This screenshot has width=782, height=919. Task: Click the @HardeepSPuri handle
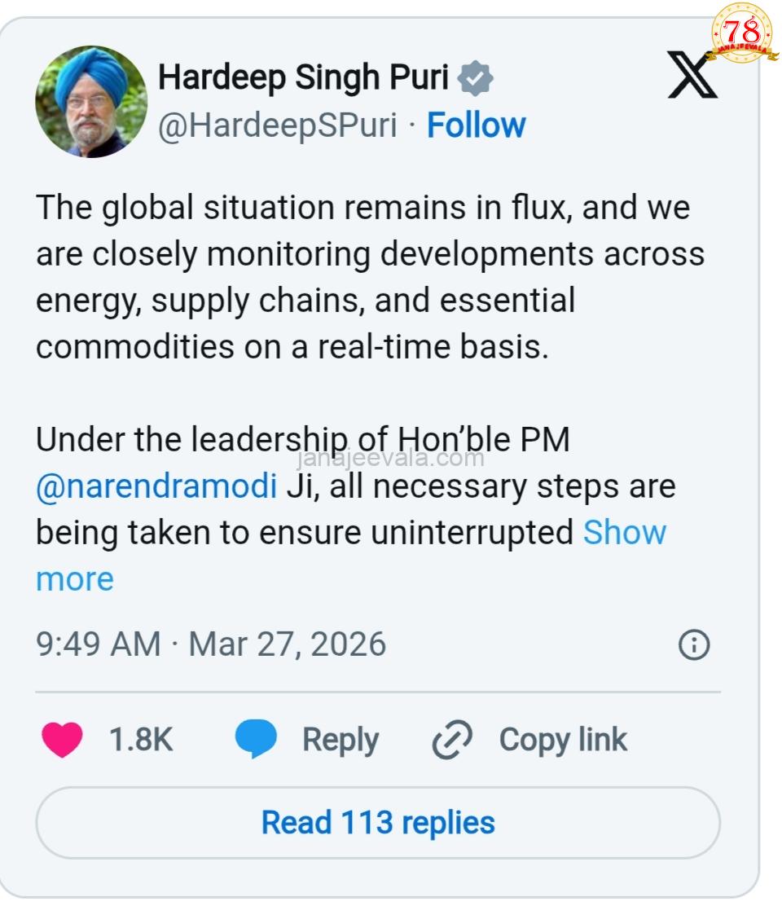(277, 125)
